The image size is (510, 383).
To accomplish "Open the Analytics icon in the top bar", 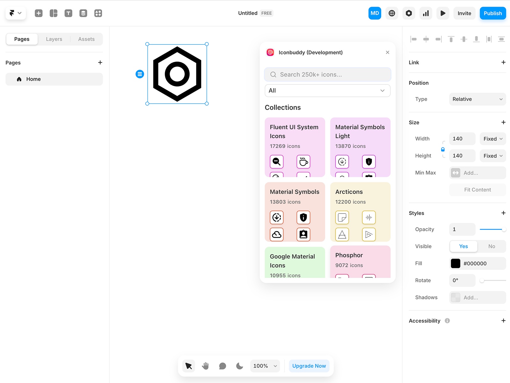I will (x=426, y=13).
